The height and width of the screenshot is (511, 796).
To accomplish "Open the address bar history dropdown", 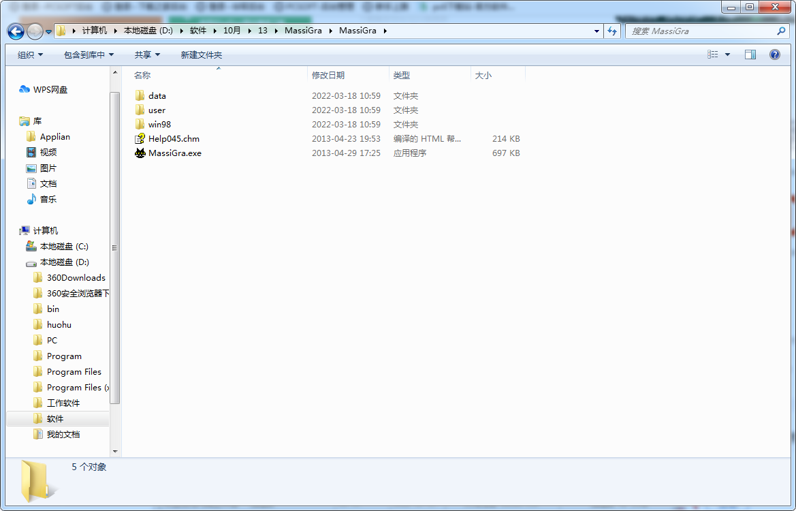I will point(596,31).
